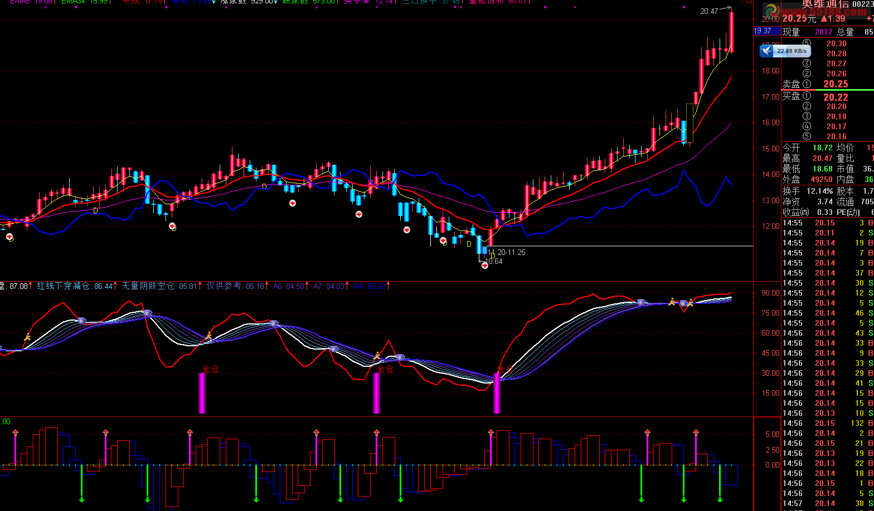
Task: Click the 22.88 KB/s speed readout
Action: [792, 51]
